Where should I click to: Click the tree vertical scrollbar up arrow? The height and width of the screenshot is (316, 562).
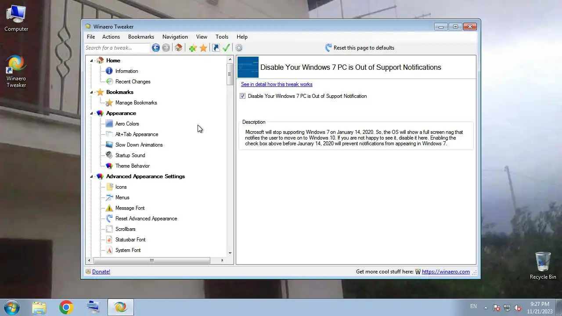pos(230,59)
